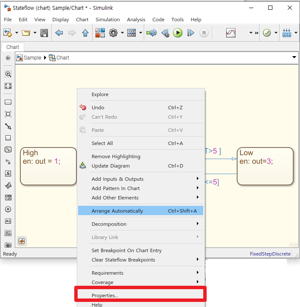The image size is (300, 307).
Task: Open Model Configuration Parameters gear icon
Action: tap(113, 33)
